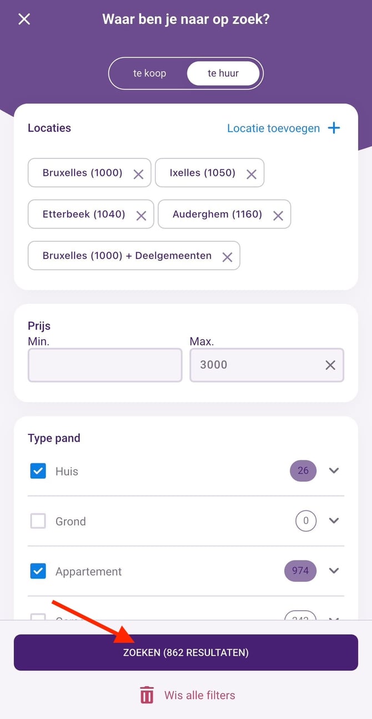Click the plus icon next to Locatie toevoegen
Viewport: 372px width, 719px height.
point(334,128)
